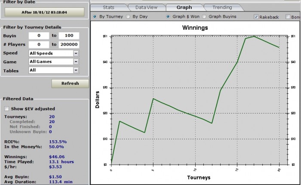Click the Dollars y-axis label
Image resolution: width=301 pixels, height=185 pixels.
coord(97,99)
